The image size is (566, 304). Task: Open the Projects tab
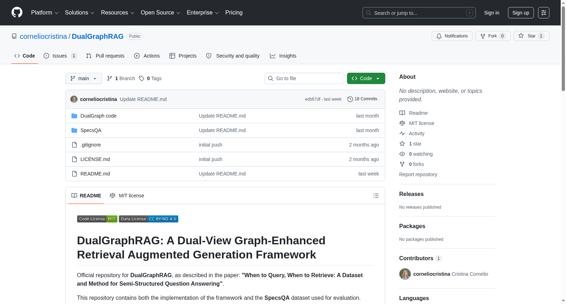coord(183,56)
